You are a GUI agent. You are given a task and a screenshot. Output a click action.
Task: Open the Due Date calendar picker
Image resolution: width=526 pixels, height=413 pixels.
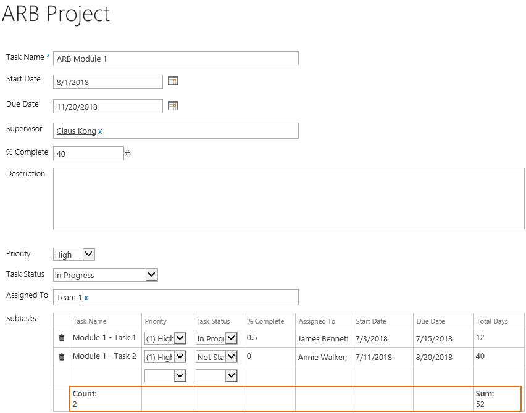click(x=173, y=106)
